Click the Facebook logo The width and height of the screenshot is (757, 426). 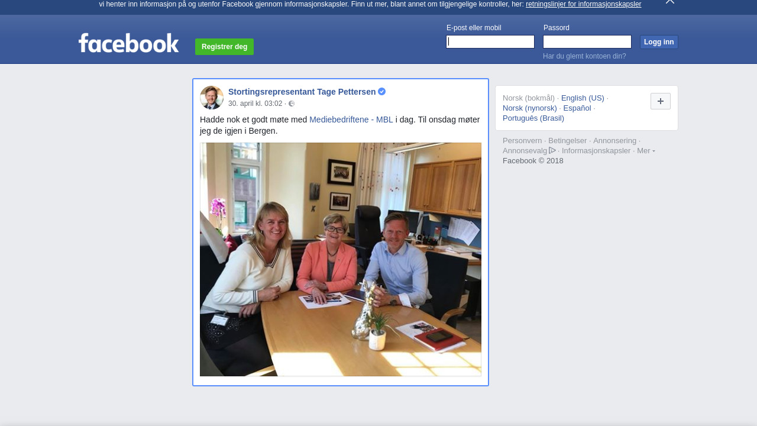point(128,43)
